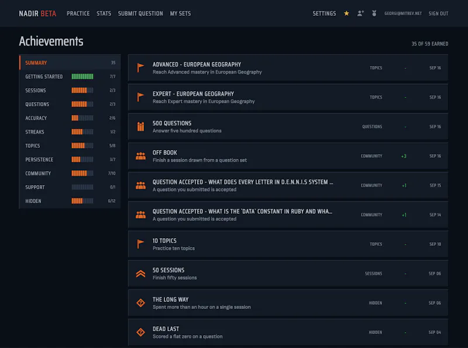Click 'Scored a flat zero on a question'
Viewport: 468px width, 348px height.
tap(187, 336)
